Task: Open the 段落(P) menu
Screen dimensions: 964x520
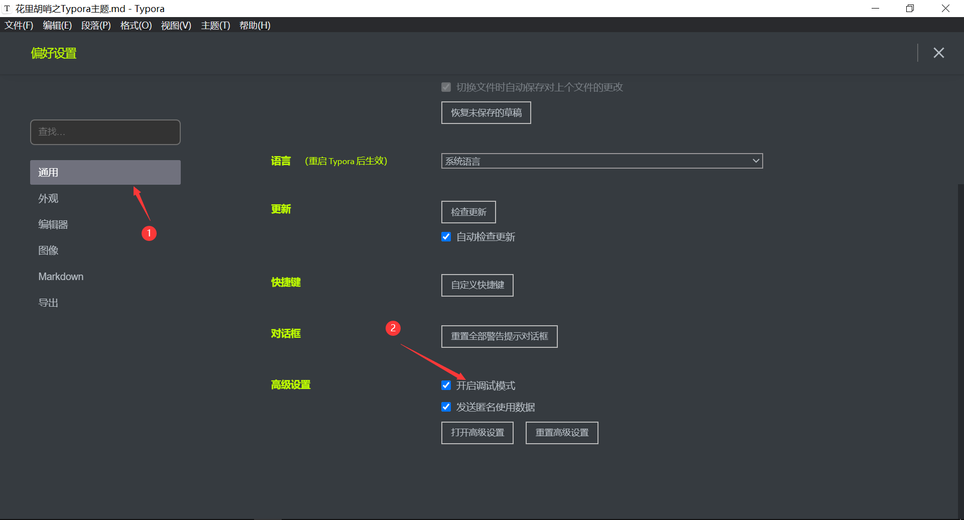Action: 96,25
